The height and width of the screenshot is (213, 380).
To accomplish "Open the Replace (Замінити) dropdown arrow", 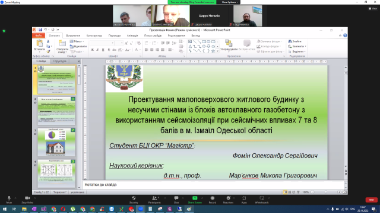I will coord(306,46).
